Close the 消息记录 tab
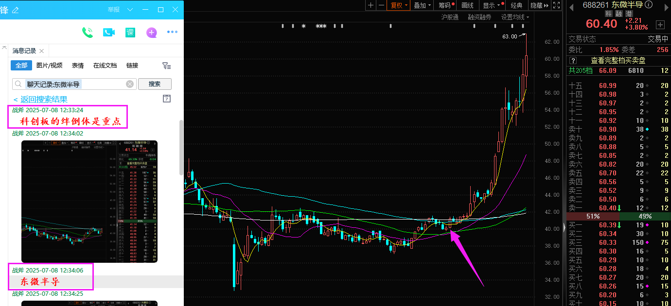 (x=42, y=51)
